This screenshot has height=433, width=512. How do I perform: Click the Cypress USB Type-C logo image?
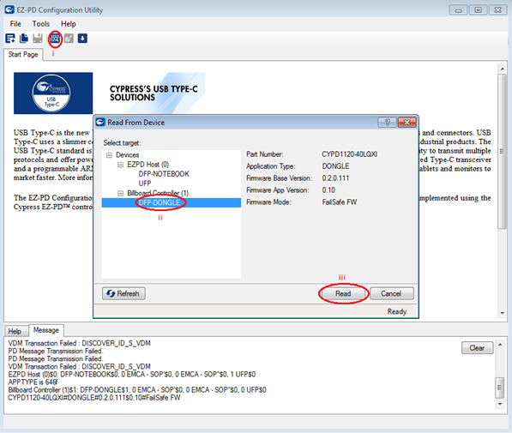[53, 93]
